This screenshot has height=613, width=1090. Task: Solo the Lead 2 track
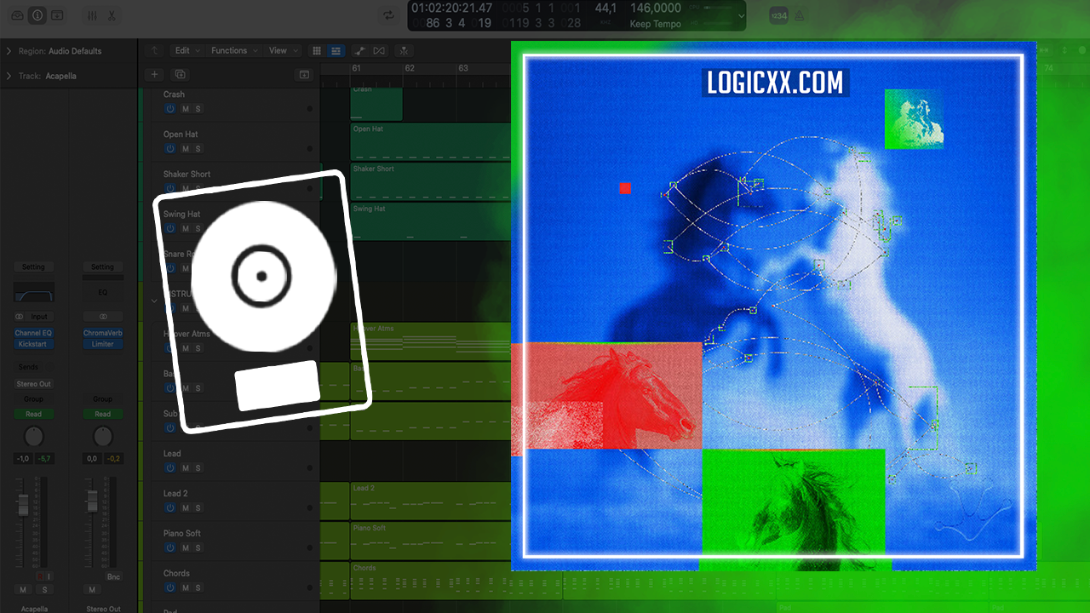[198, 507]
